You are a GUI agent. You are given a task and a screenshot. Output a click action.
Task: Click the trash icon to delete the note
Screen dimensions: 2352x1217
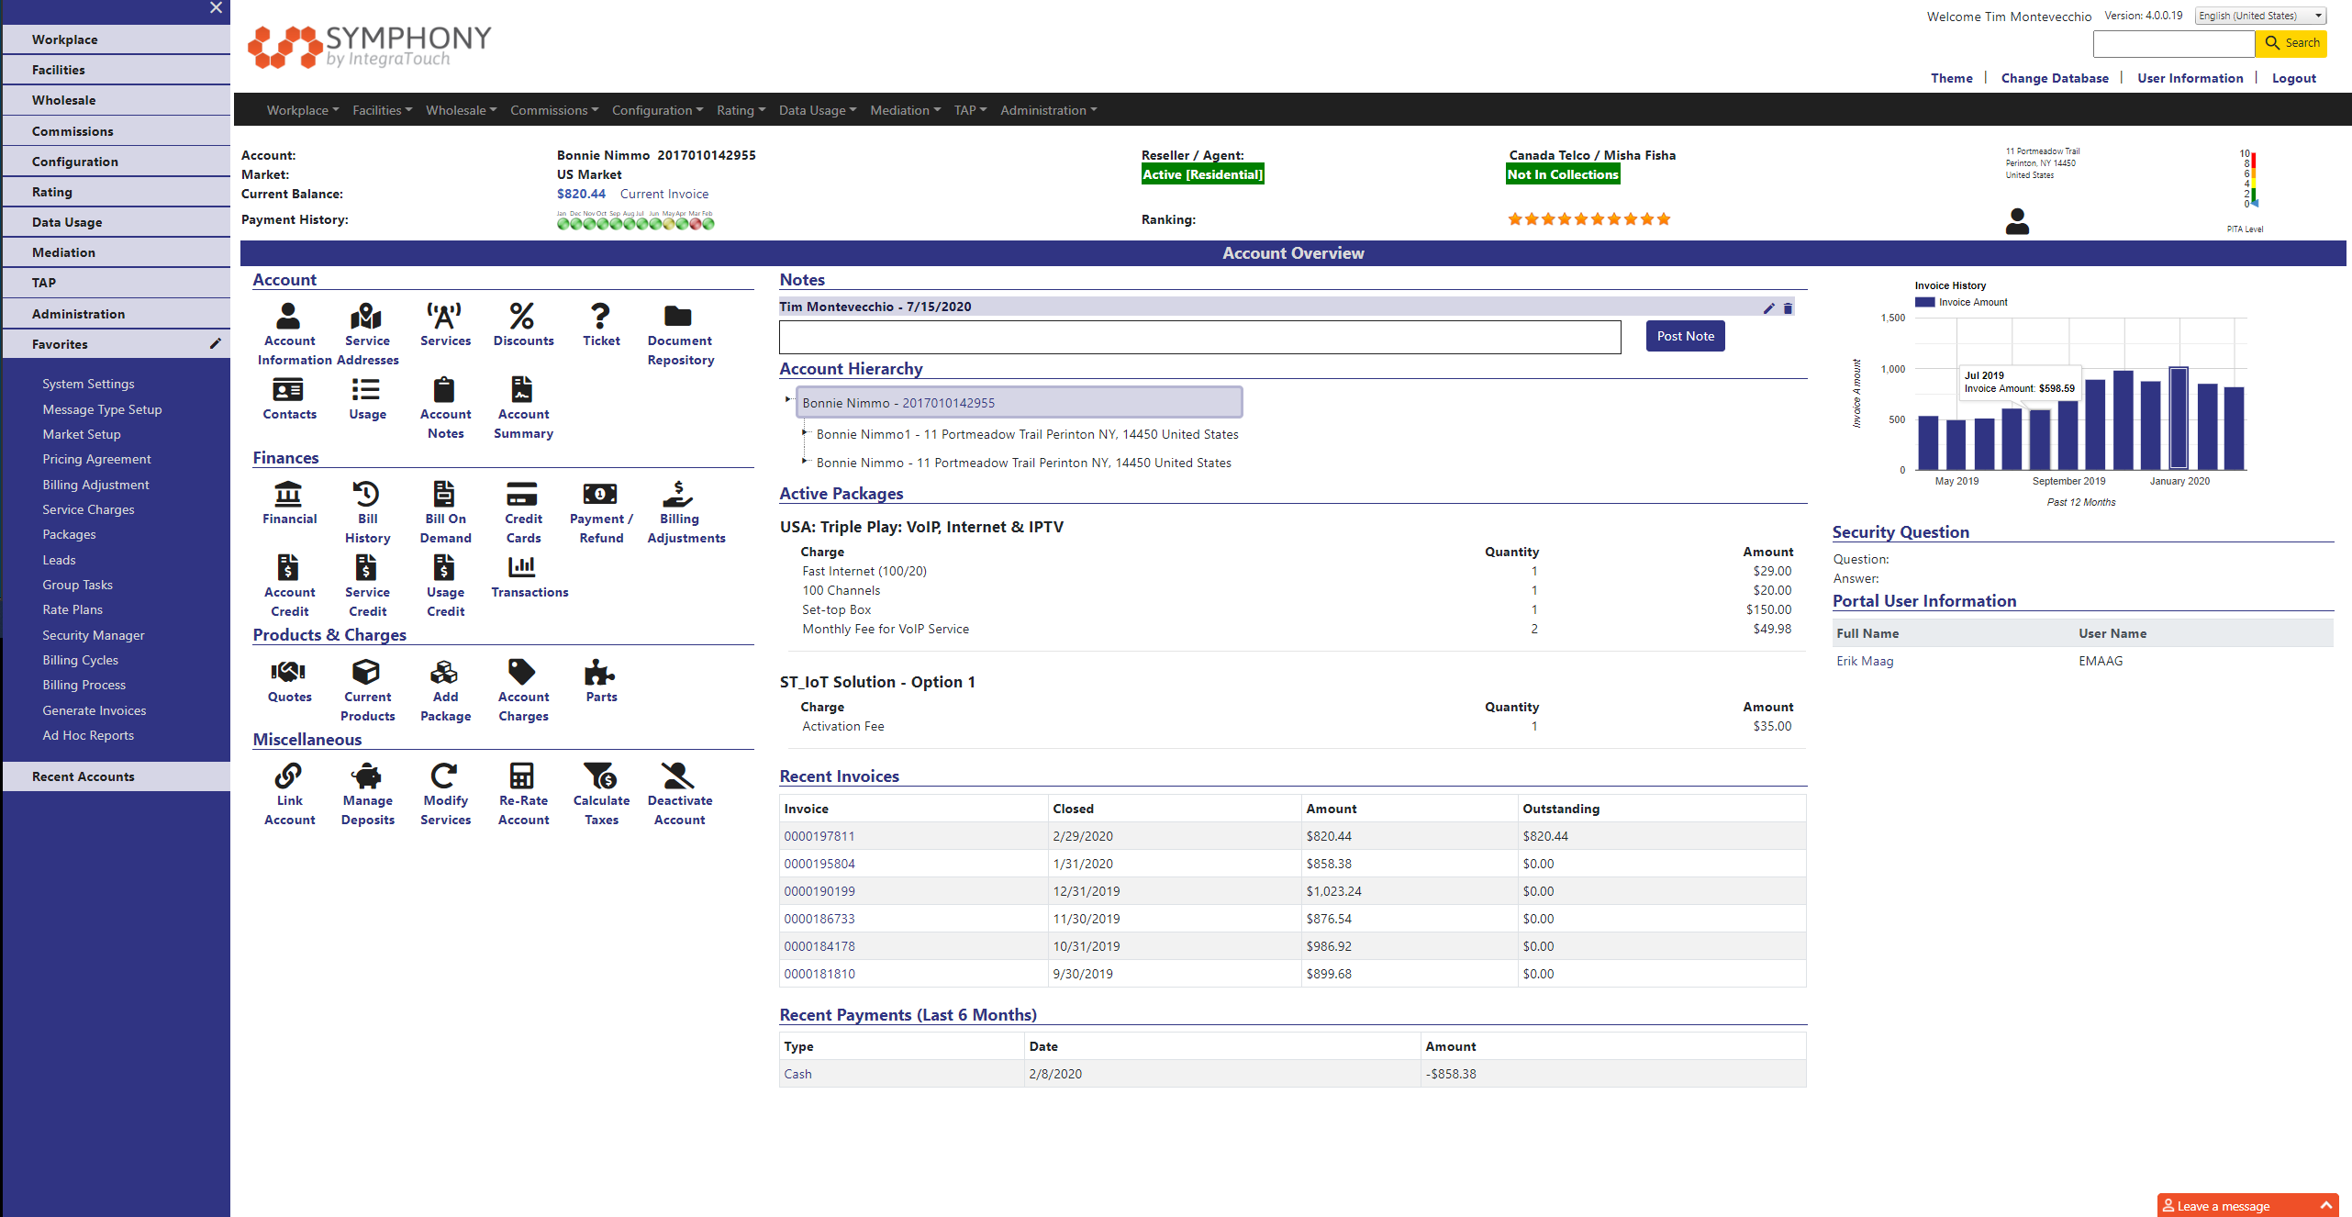[x=1788, y=308]
